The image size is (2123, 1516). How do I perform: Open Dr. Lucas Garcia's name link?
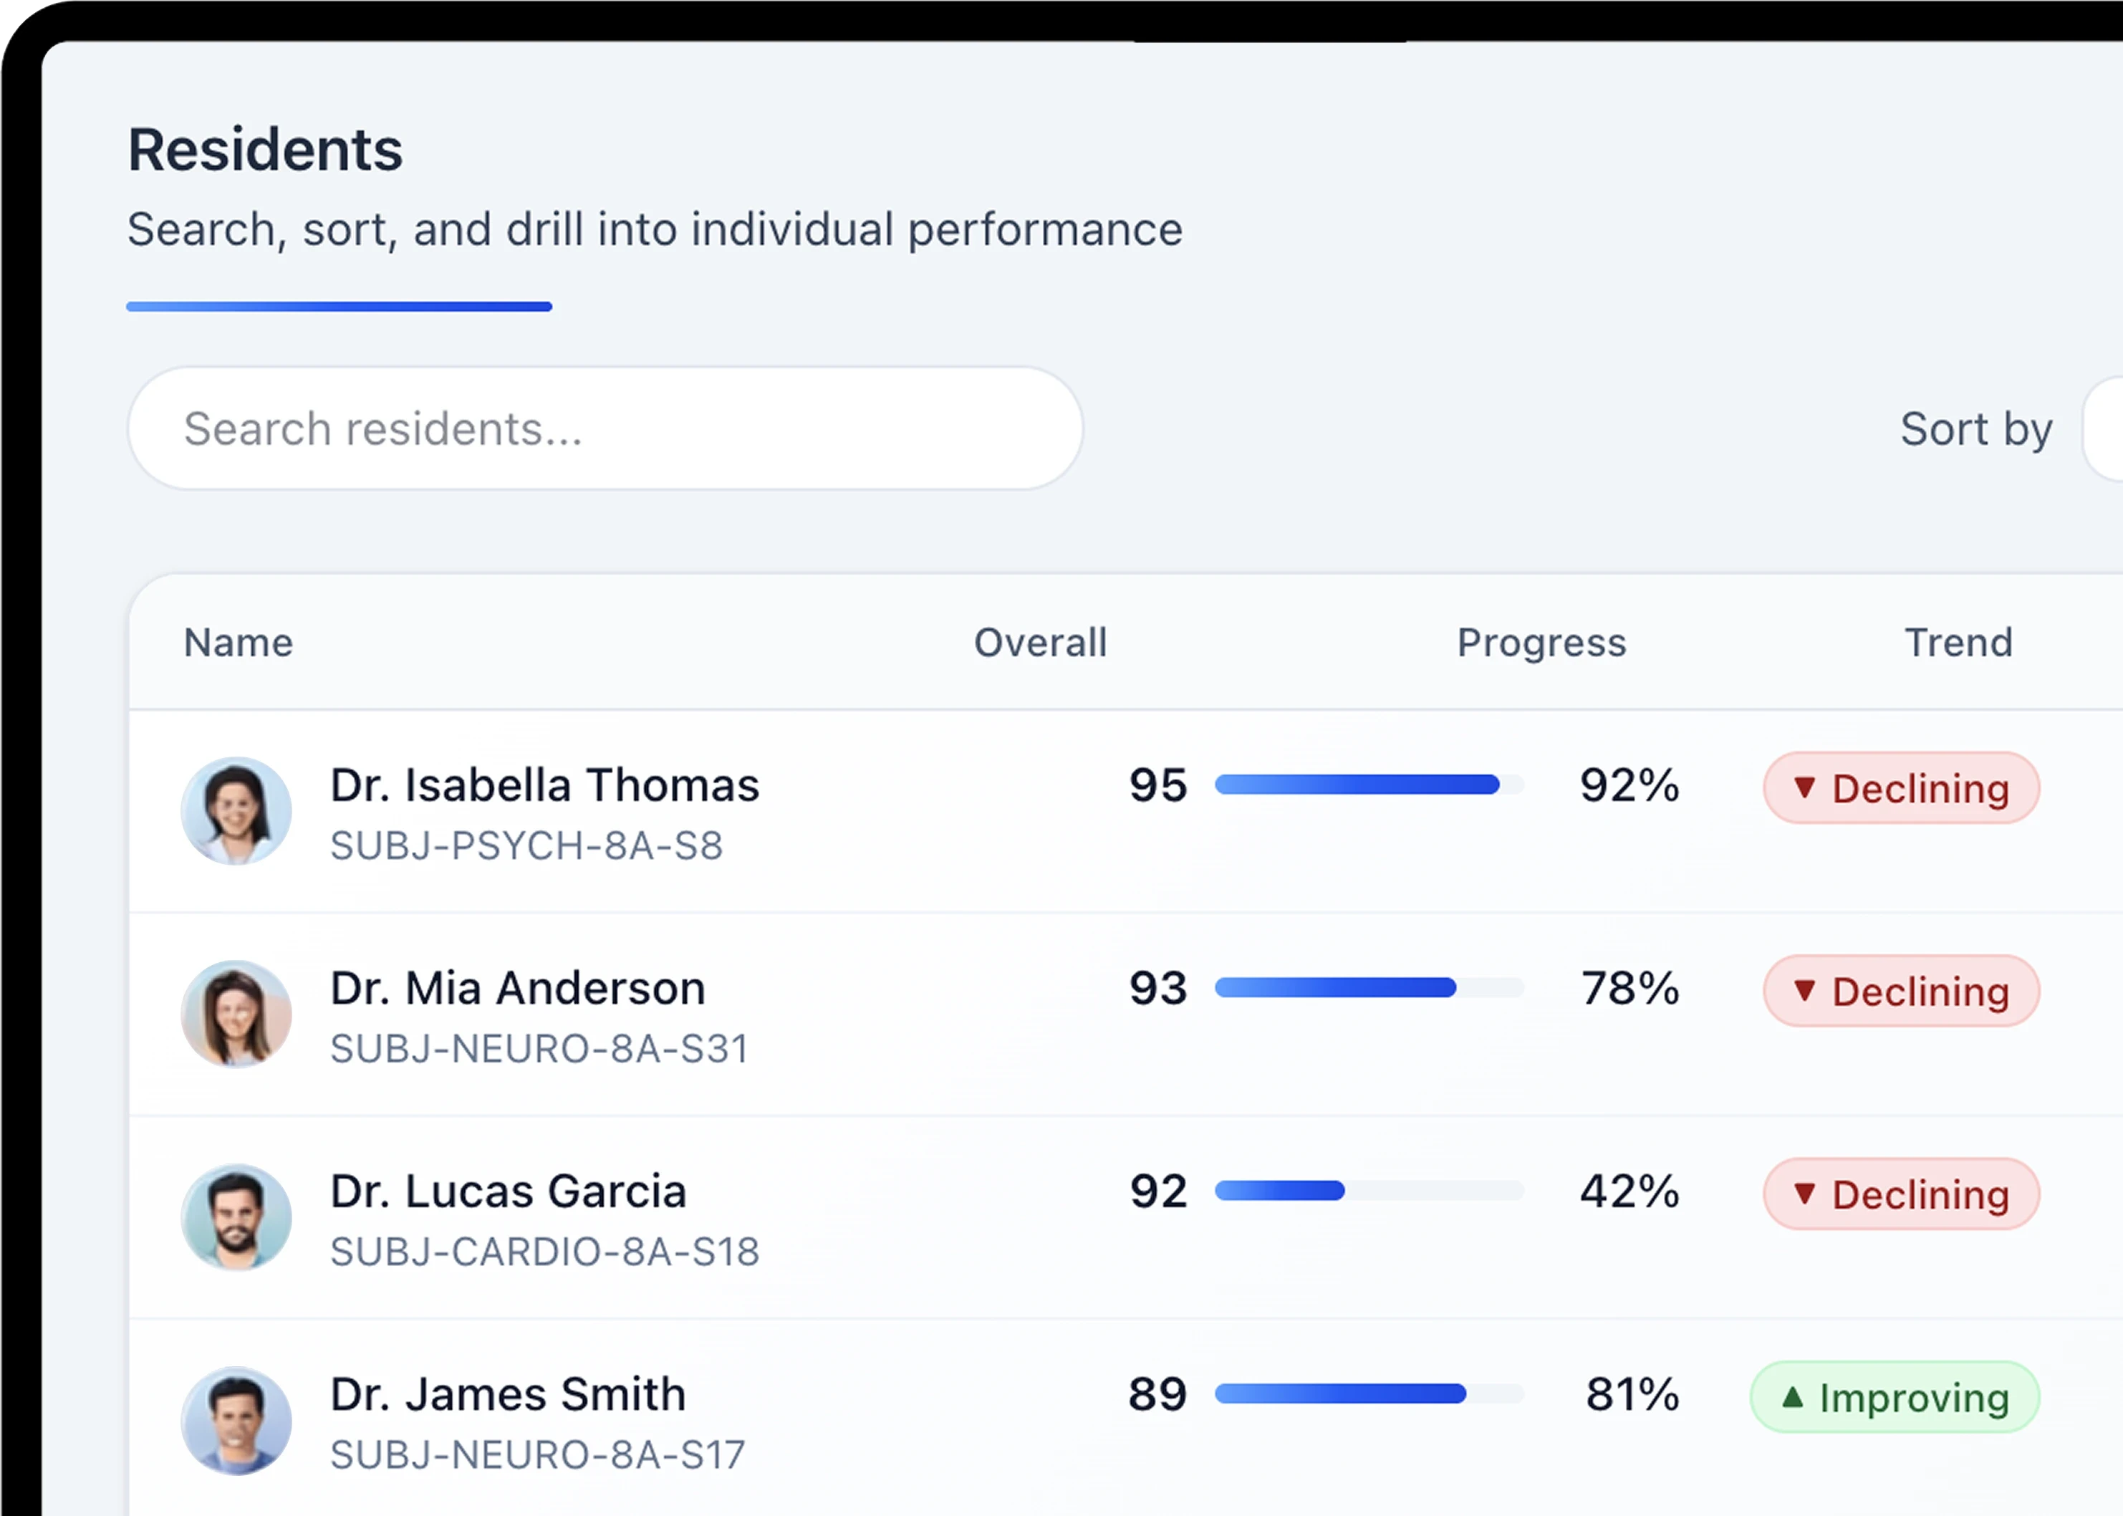pyautogui.click(x=509, y=1191)
